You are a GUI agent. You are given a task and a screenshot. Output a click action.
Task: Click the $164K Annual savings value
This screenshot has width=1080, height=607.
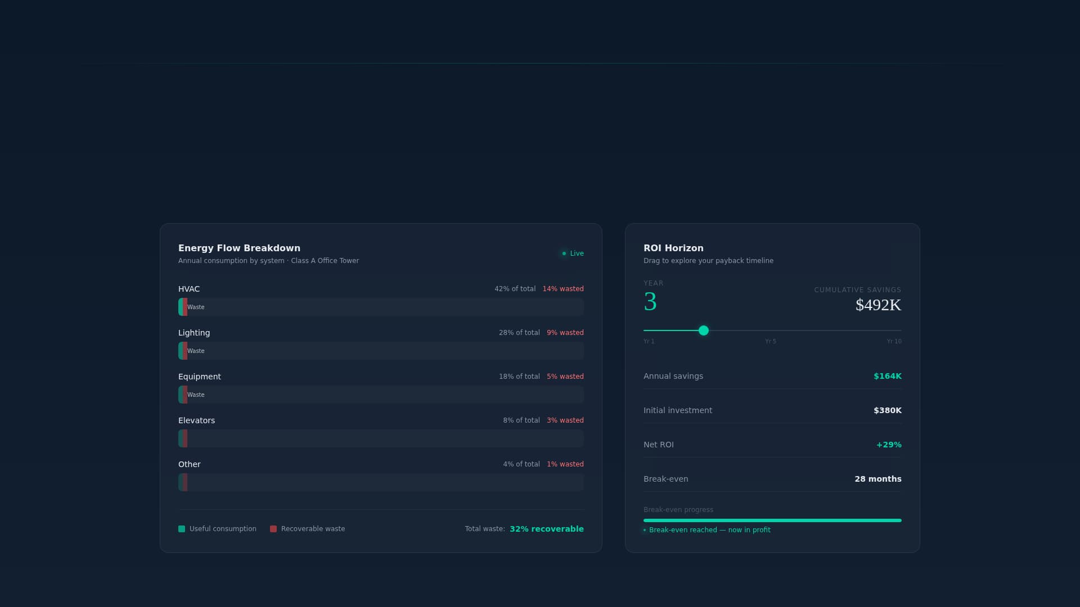887,376
